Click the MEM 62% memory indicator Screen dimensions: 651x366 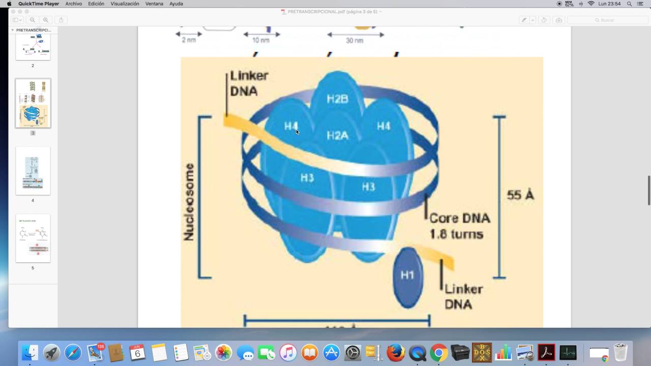[570, 4]
